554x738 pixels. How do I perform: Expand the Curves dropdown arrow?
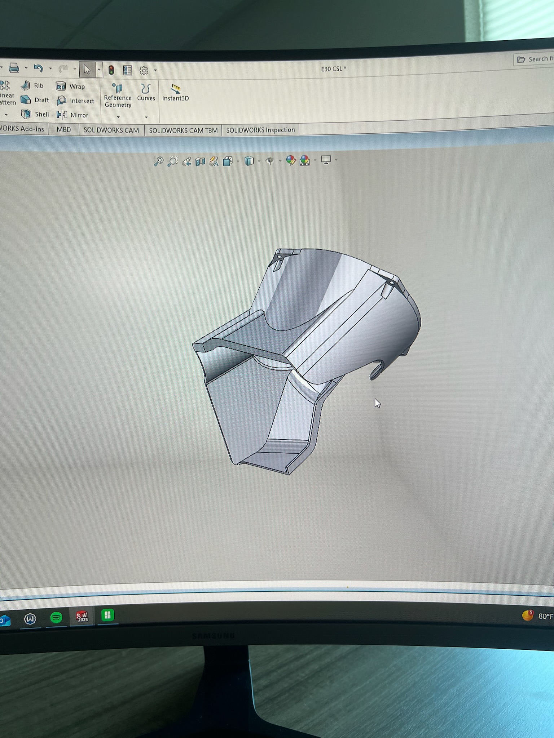146,117
